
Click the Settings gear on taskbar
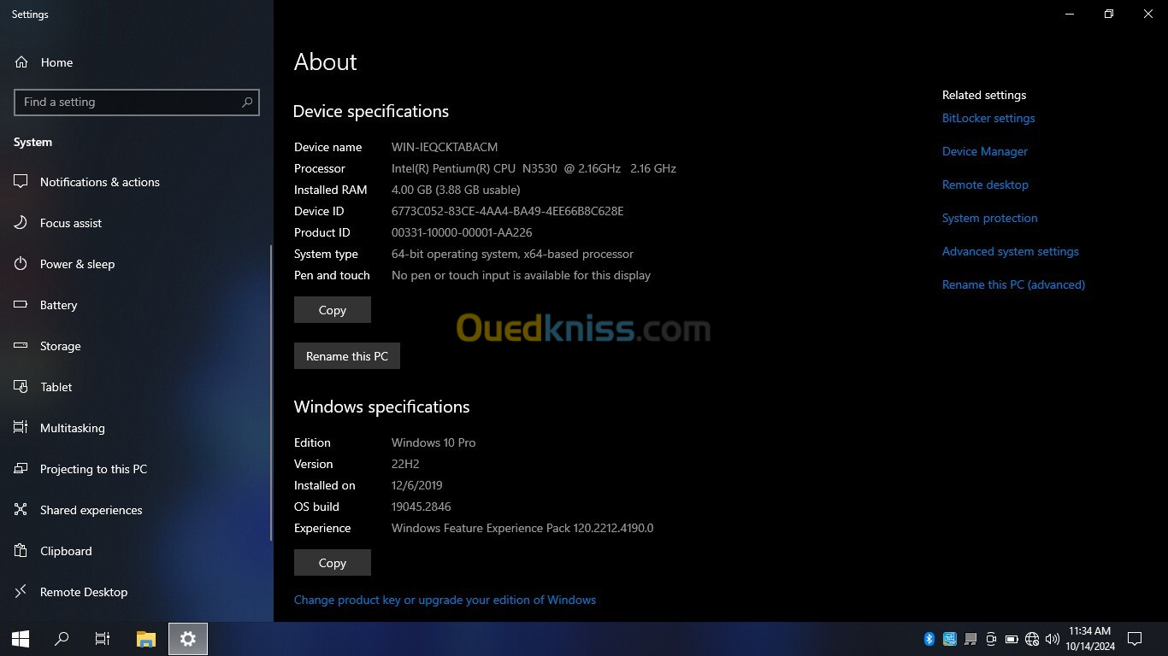point(188,639)
